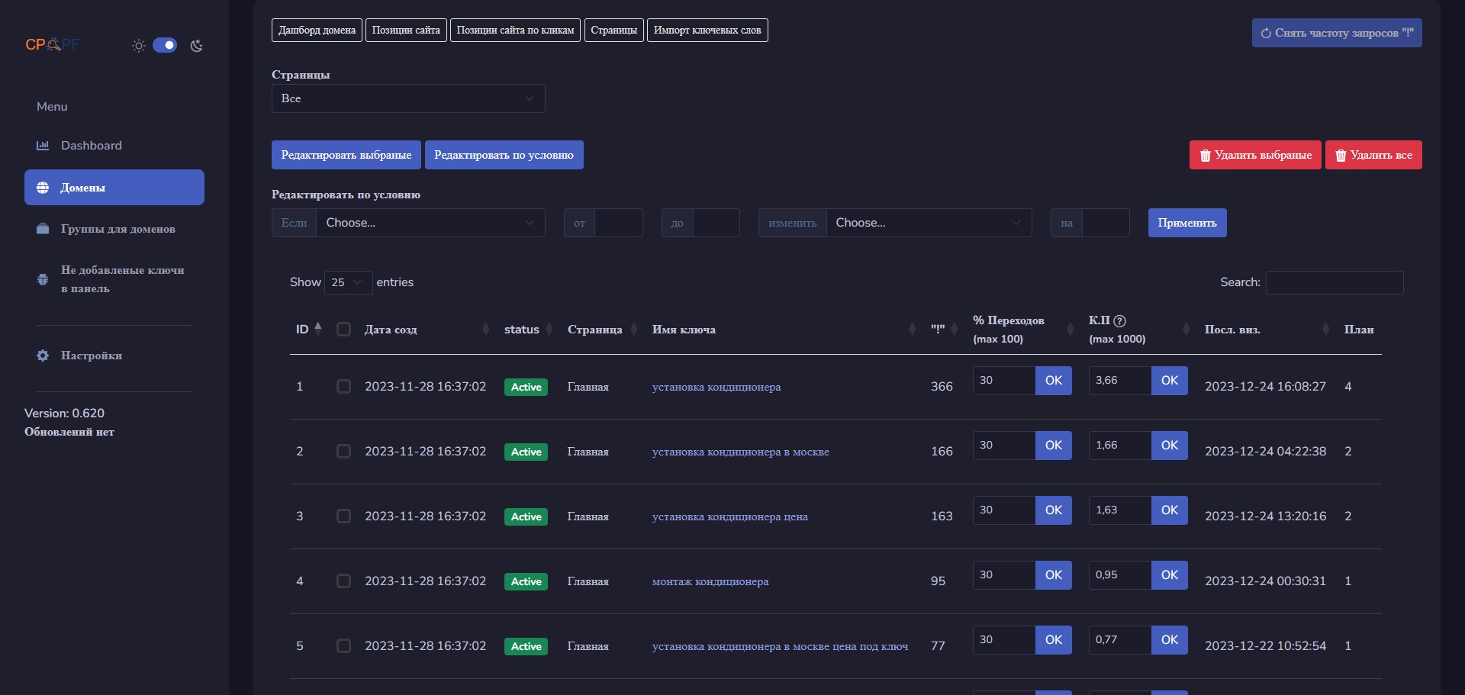Viewport: 1465px width, 695px height.
Task: Click the до value field
Action: (x=716, y=223)
